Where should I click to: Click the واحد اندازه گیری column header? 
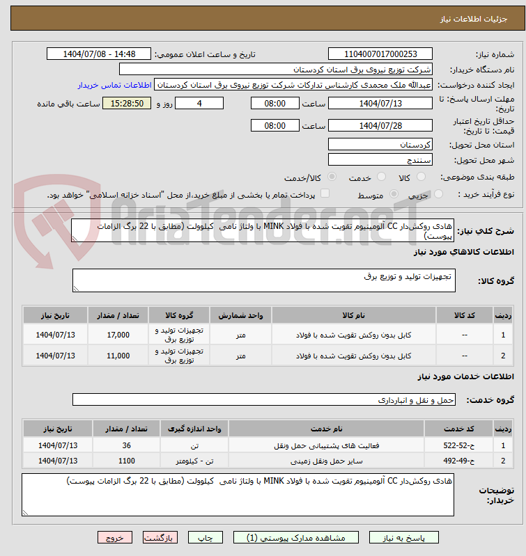[x=194, y=429]
